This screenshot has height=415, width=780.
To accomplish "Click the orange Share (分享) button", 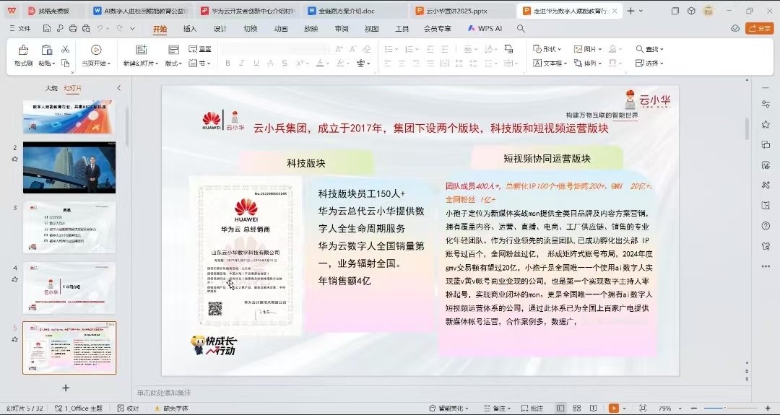I will pyautogui.click(x=759, y=28).
